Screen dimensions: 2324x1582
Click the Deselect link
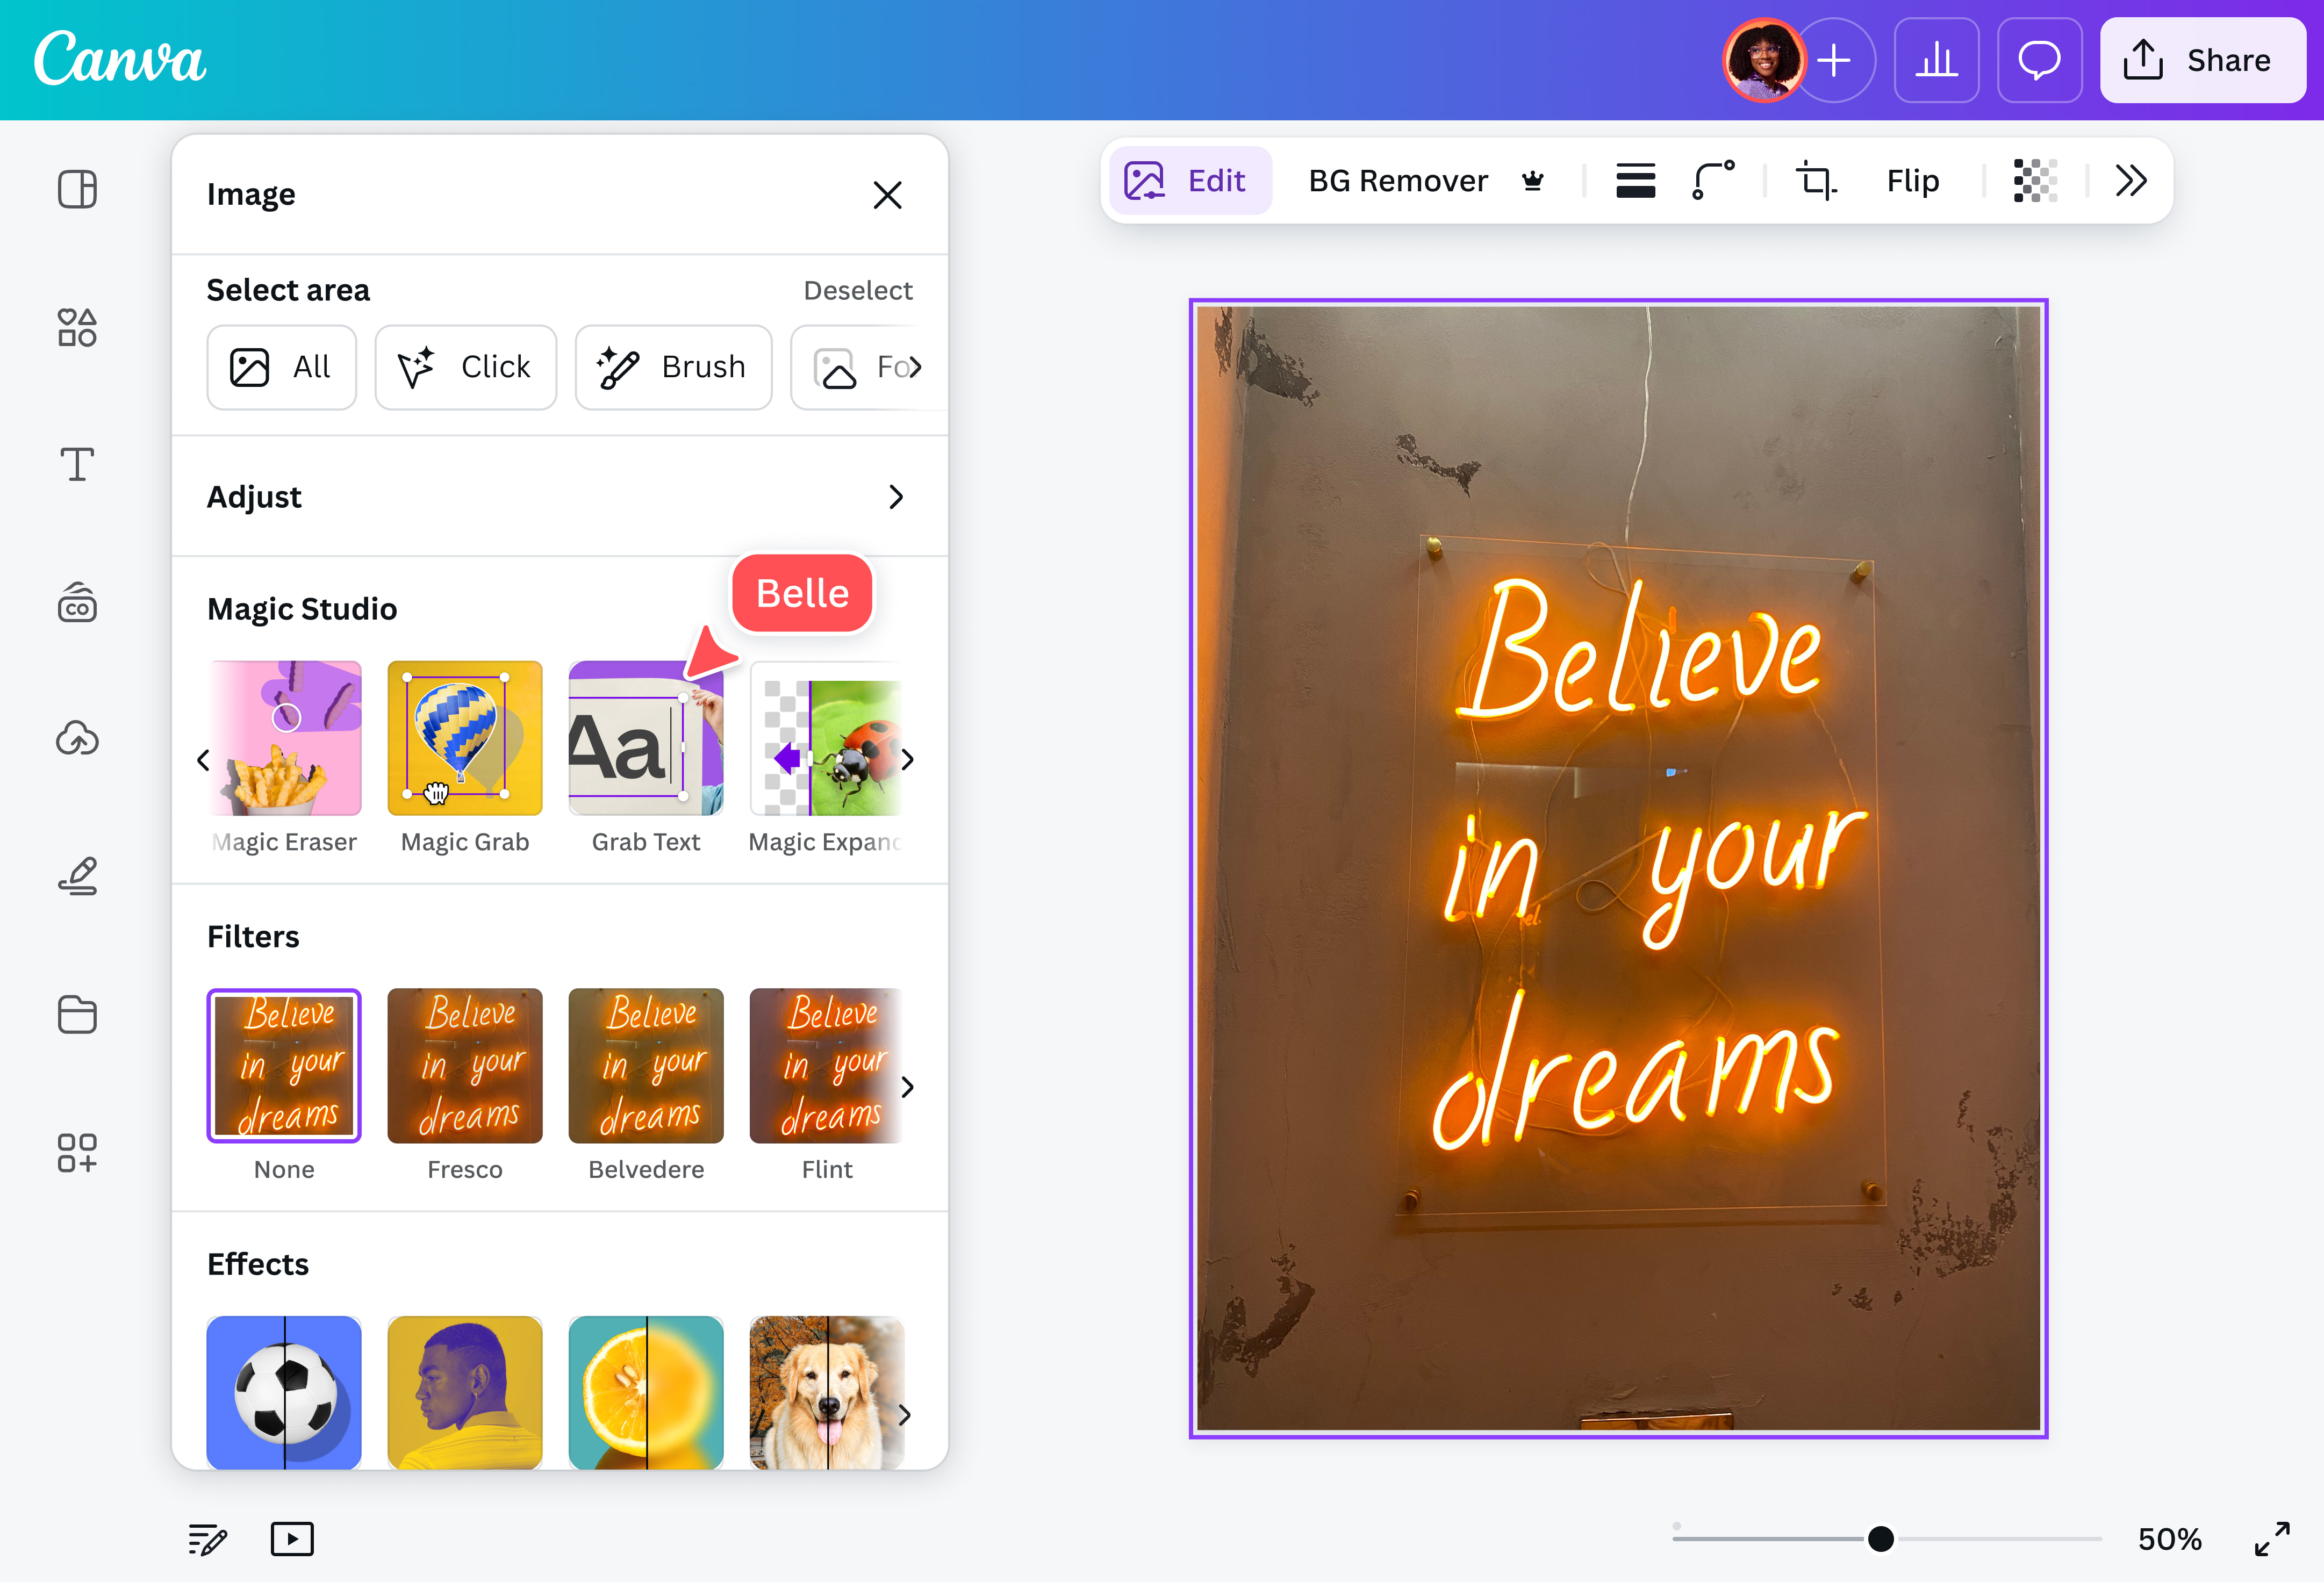[857, 290]
